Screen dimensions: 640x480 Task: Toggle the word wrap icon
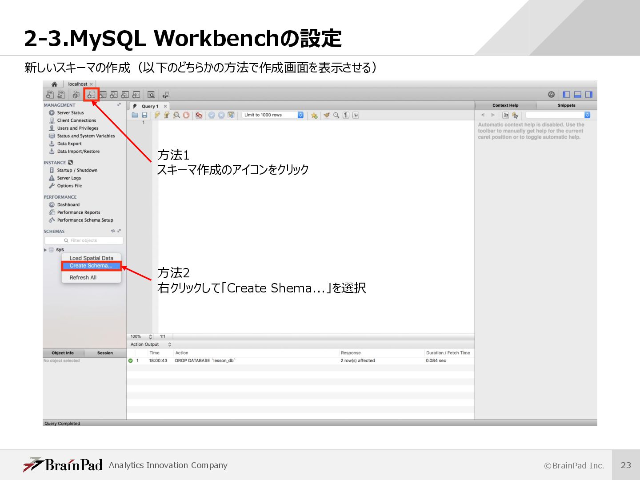(356, 115)
